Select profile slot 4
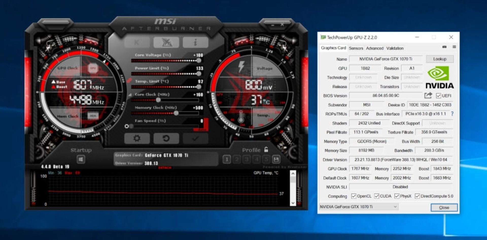 (256, 159)
